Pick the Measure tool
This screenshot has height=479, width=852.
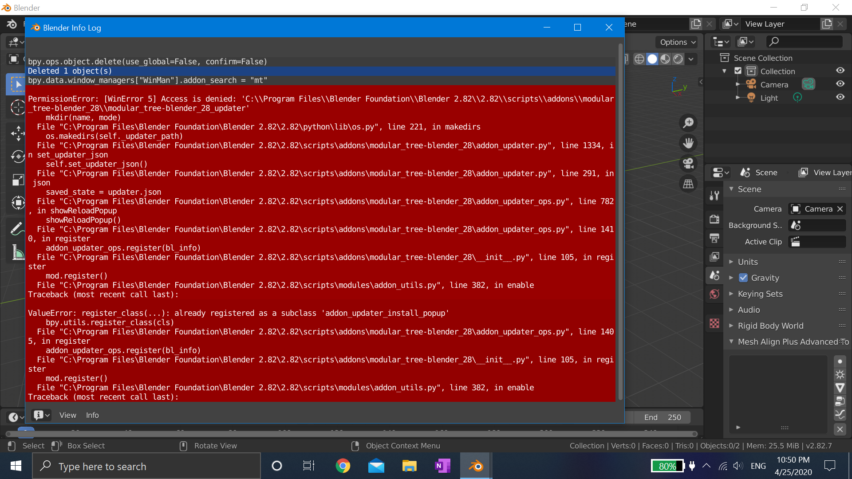tap(18, 252)
